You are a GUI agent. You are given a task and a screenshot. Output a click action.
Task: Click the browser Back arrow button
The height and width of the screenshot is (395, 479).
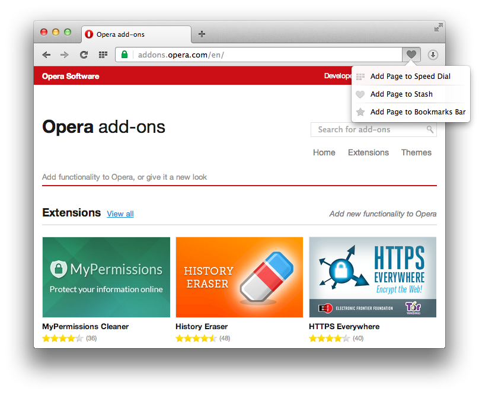pyautogui.click(x=46, y=55)
